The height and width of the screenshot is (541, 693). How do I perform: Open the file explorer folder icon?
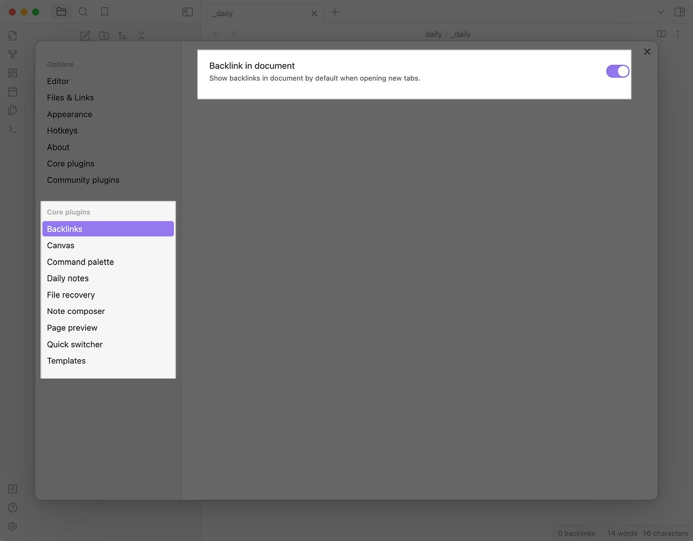(61, 12)
